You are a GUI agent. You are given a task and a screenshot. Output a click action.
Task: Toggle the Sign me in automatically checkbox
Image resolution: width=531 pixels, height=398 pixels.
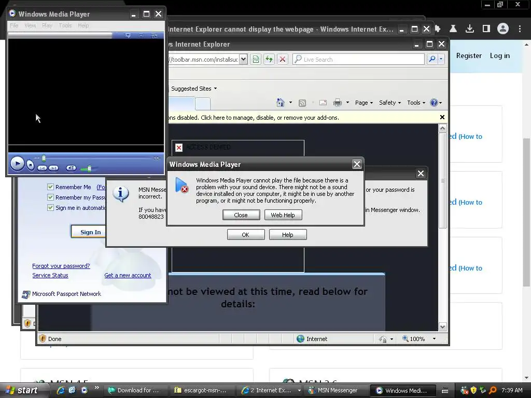(x=50, y=207)
